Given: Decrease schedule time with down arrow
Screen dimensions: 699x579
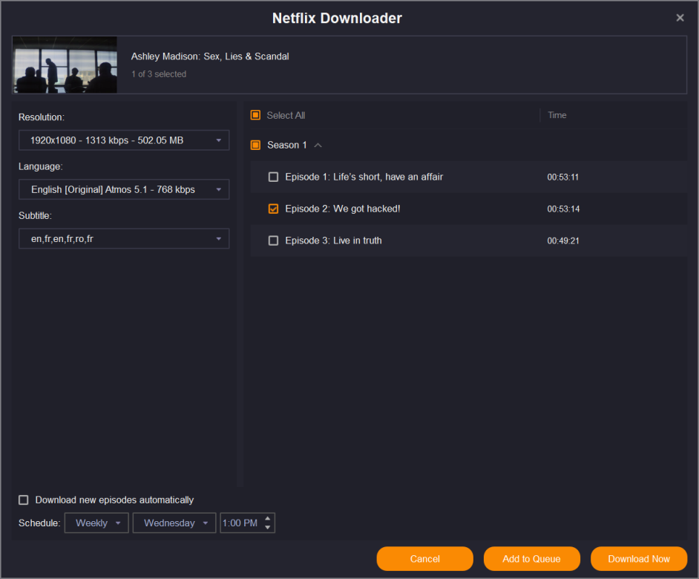Looking at the screenshot, I should tap(267, 527).
